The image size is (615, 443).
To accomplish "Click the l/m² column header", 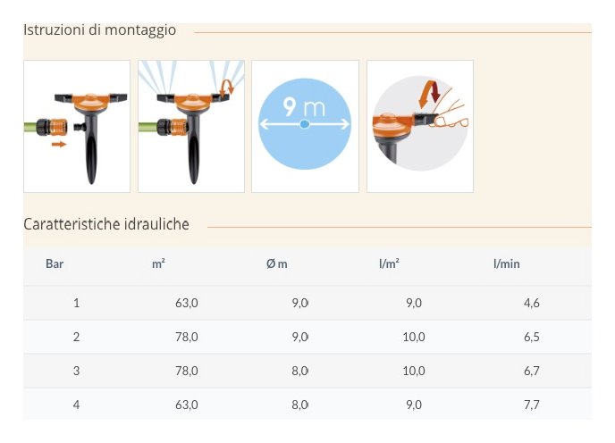I will 389,264.
